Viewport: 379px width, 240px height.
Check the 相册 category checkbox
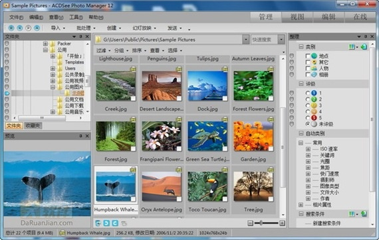308,75
